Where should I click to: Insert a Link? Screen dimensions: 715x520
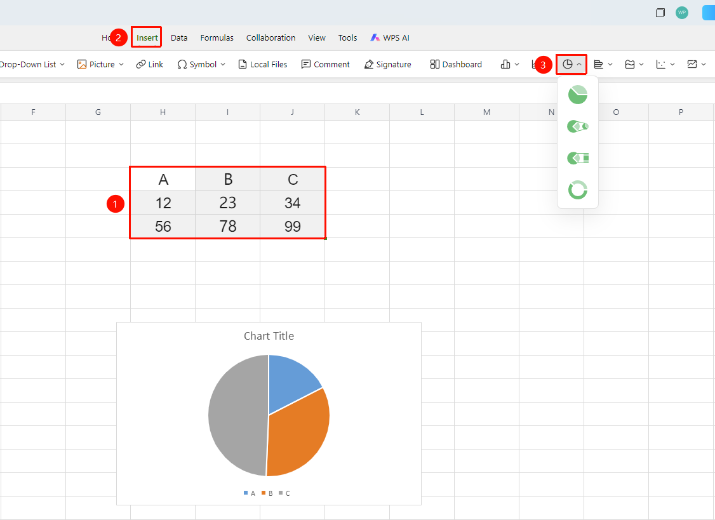coord(150,64)
